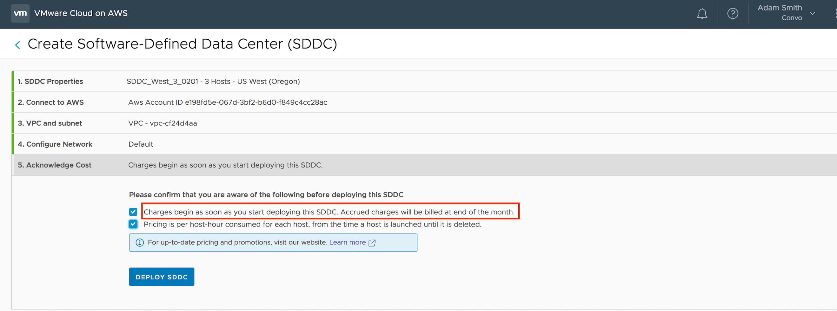Click 'VPC - vpc-cf24d4aa' text

coord(163,123)
